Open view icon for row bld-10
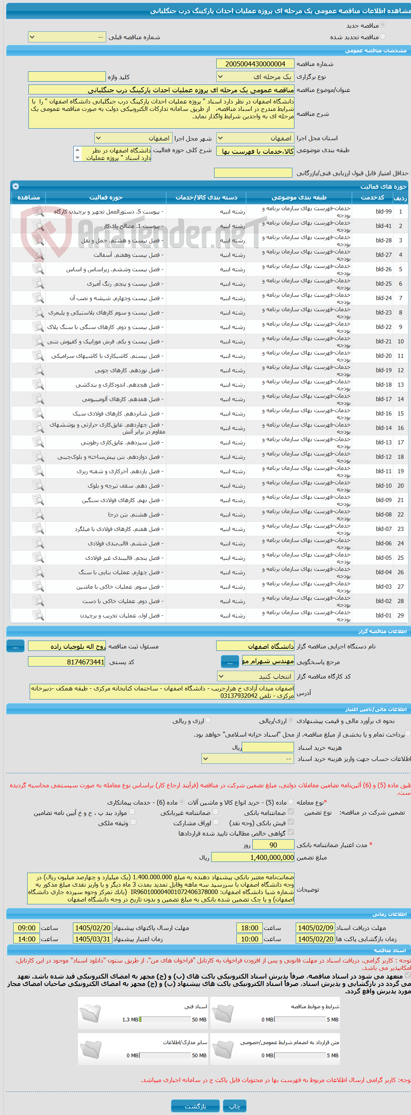Screen dimensions: 411x1115 click(x=38, y=486)
